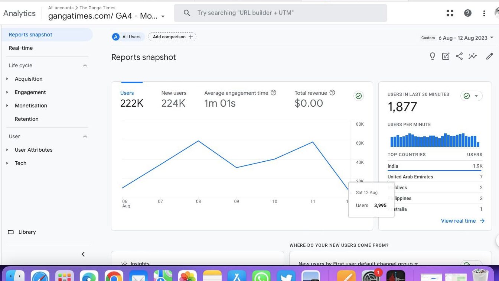The width and height of the screenshot is (499, 281).
Task: Open the Insights lightbulb icon
Action: coord(432,56)
